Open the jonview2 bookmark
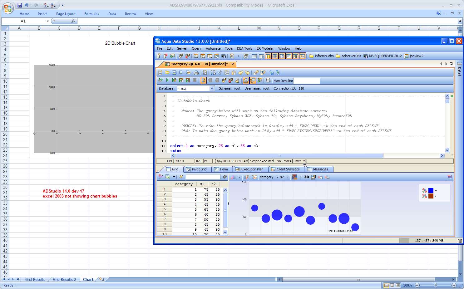464x289 pixels. (414, 56)
